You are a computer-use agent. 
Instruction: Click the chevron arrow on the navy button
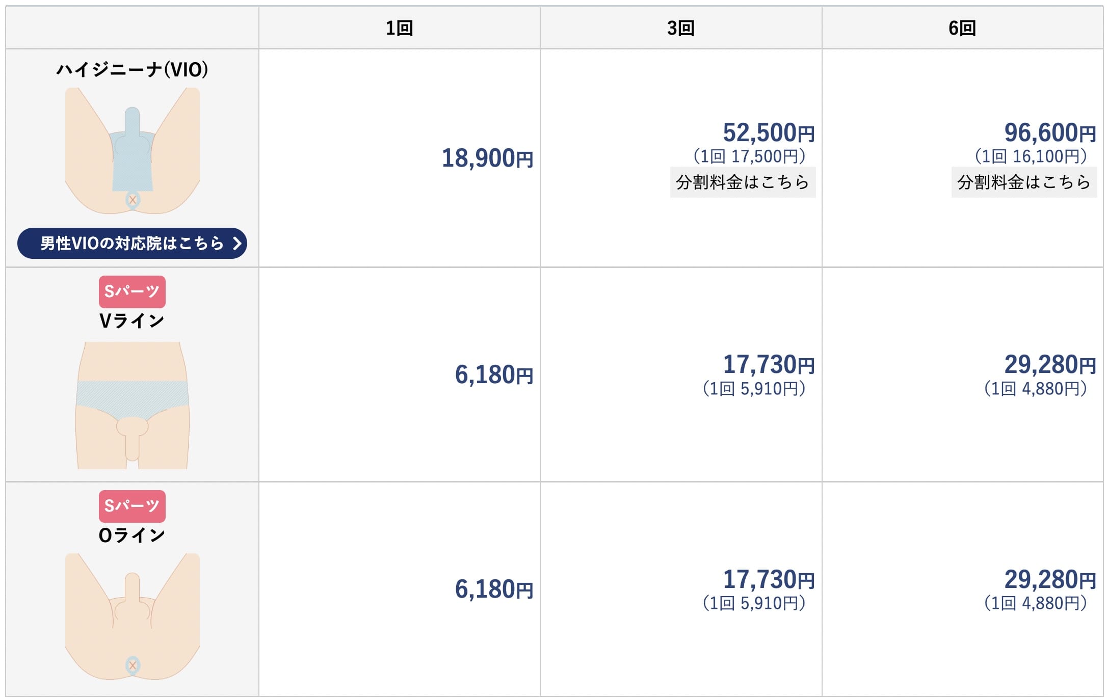pyautogui.click(x=236, y=243)
